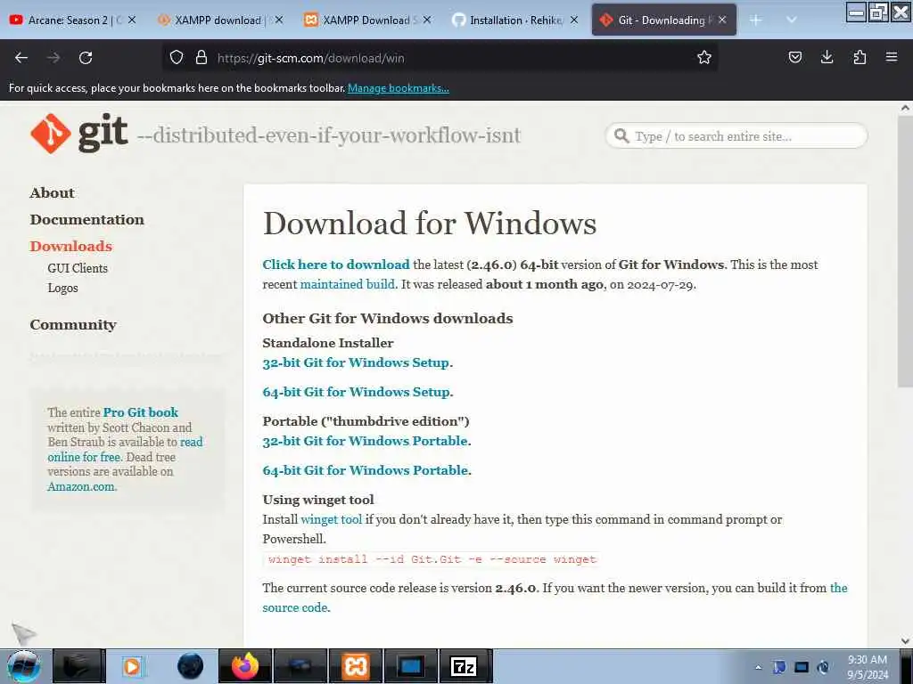Open GUI Clients sidebar link
Viewport: 913px width, 684px height.
pos(78,269)
